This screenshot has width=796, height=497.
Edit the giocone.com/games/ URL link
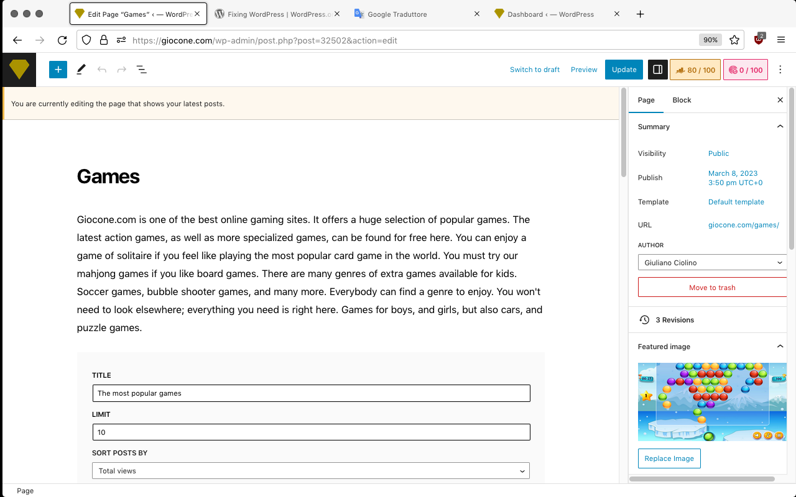coord(744,225)
